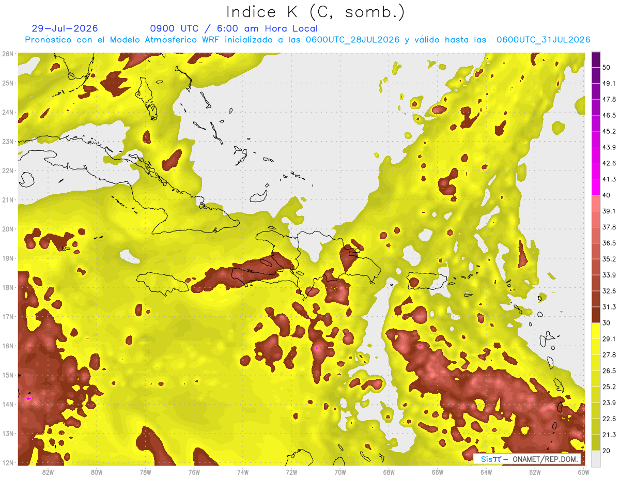Click color bar label '23.9'
The height and width of the screenshot is (479, 620).
click(x=609, y=403)
